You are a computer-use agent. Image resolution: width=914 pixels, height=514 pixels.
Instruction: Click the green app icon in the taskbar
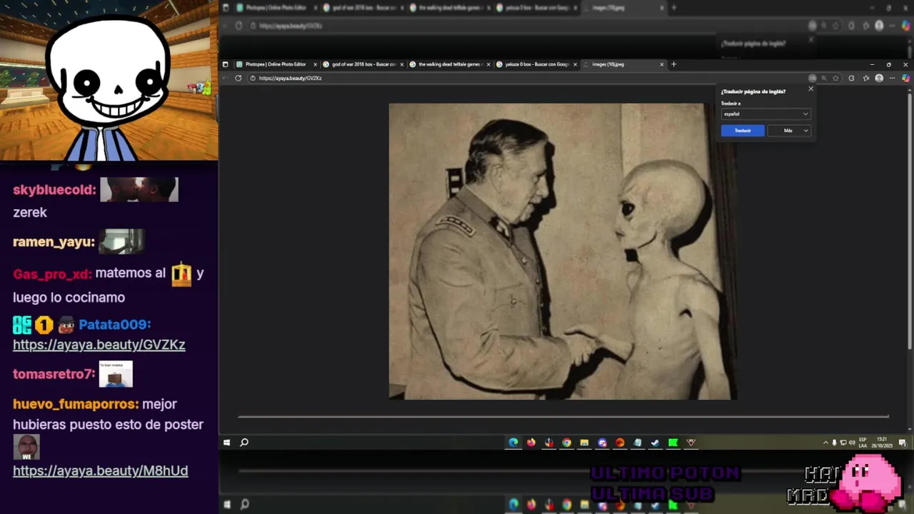[x=673, y=443]
